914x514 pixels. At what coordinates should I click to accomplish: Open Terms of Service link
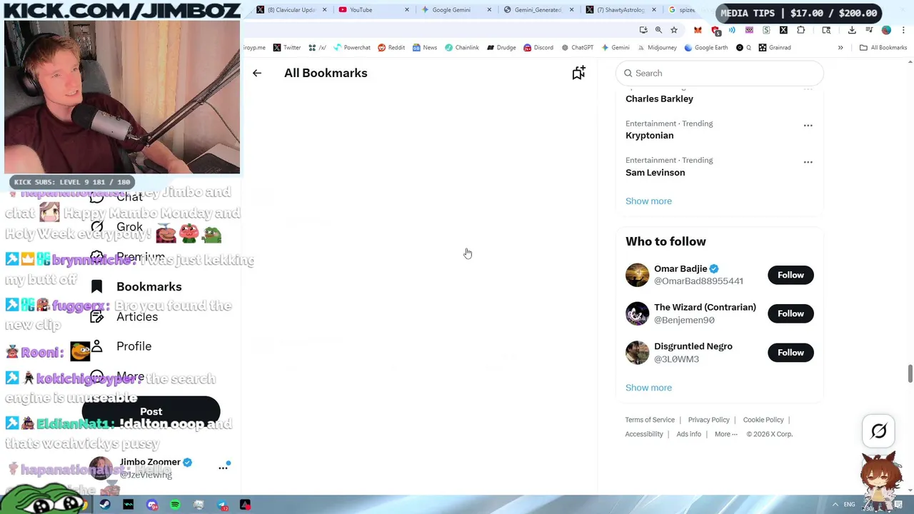point(650,420)
